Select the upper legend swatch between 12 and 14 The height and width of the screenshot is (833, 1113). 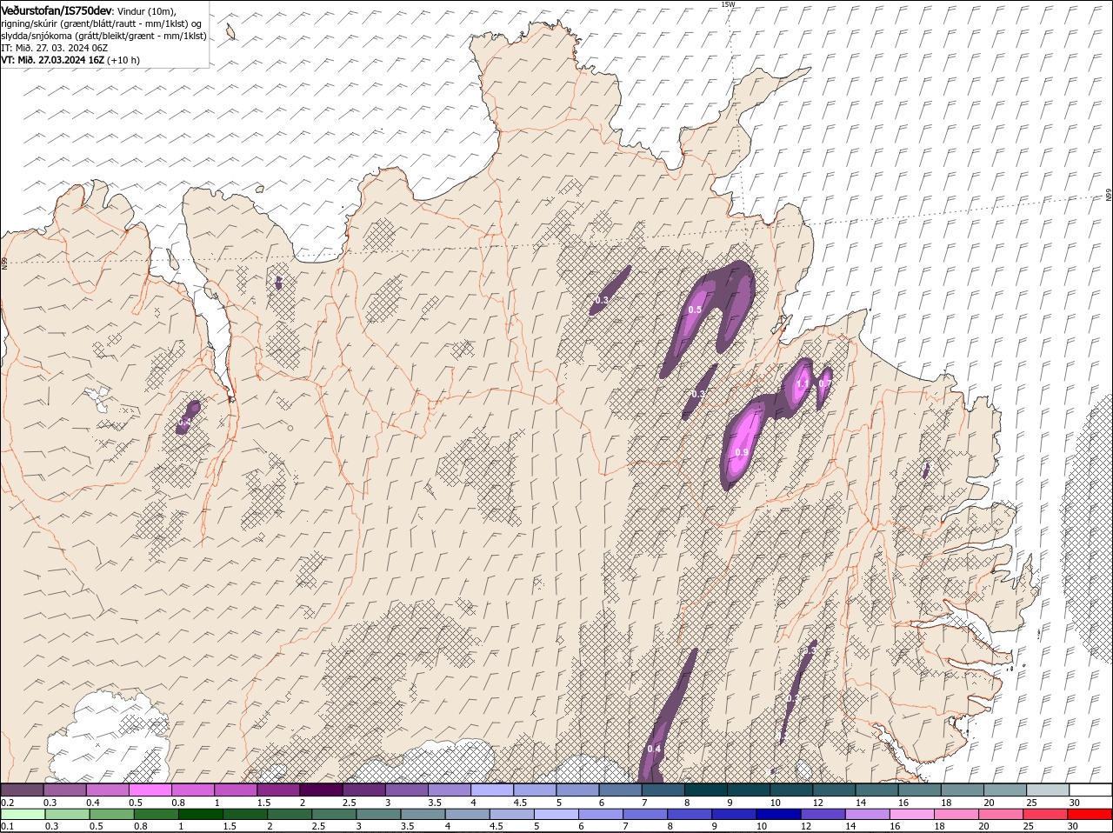pos(833,790)
